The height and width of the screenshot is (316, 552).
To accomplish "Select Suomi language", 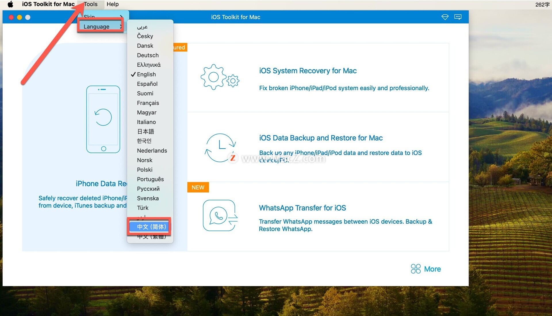I will point(150,93).
